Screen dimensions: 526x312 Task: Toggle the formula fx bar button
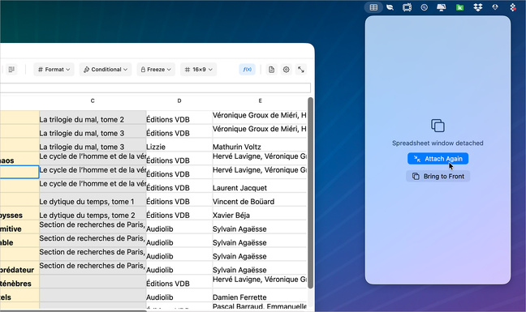[247, 70]
